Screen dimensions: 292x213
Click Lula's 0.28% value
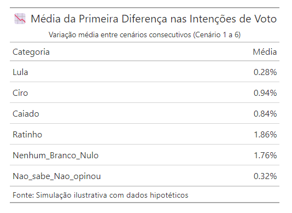coord(265,72)
